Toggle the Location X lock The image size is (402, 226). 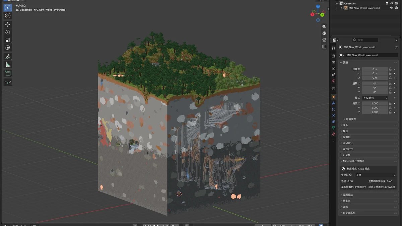pyautogui.click(x=390, y=69)
